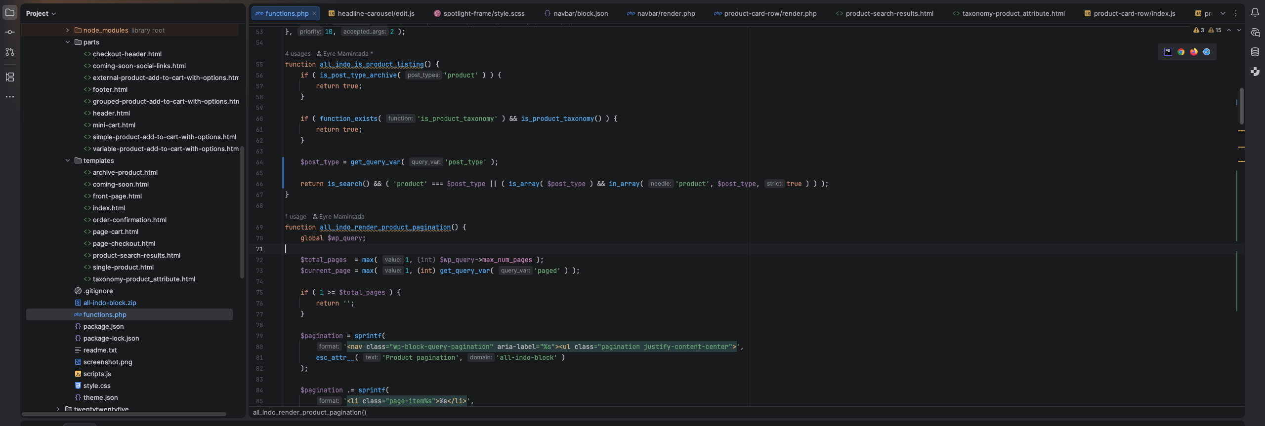1265x426 pixels.
Task: Open the Notifications bell
Action: coord(1255,13)
